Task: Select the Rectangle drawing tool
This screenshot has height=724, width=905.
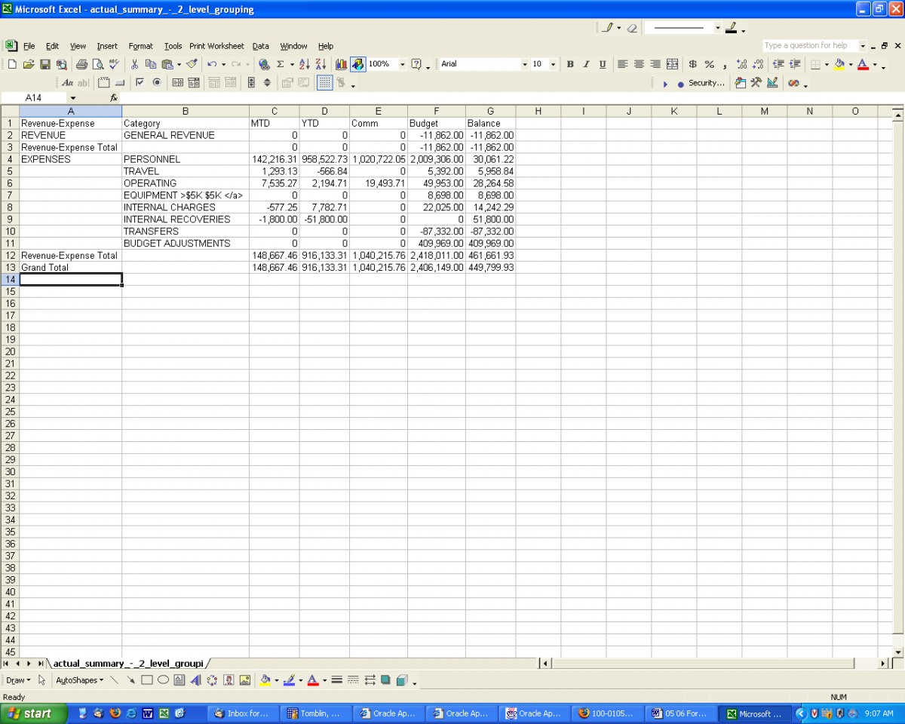Action: [x=146, y=680]
